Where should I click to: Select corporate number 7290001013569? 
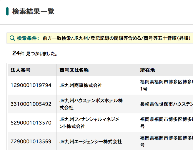(31, 142)
